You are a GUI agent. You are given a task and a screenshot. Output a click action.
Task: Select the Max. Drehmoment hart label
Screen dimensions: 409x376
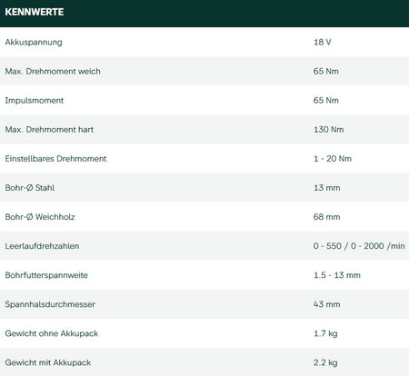49,130
